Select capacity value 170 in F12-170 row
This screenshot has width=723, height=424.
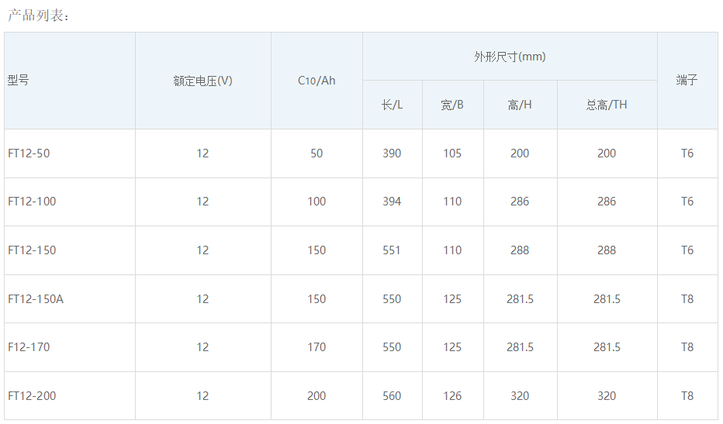[317, 347]
